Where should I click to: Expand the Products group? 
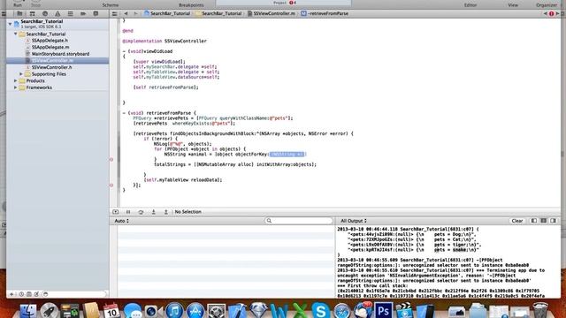tap(16, 80)
